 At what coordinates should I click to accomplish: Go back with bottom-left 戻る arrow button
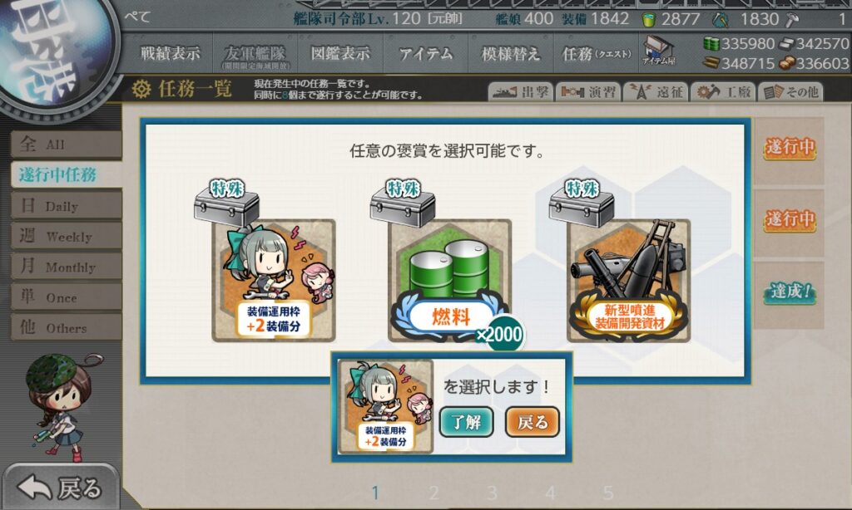point(60,488)
